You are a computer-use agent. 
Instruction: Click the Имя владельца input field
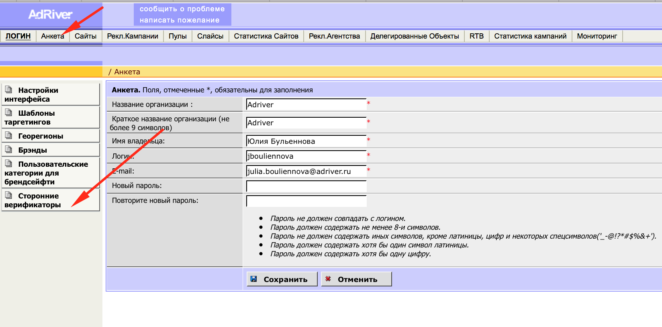pyautogui.click(x=306, y=141)
